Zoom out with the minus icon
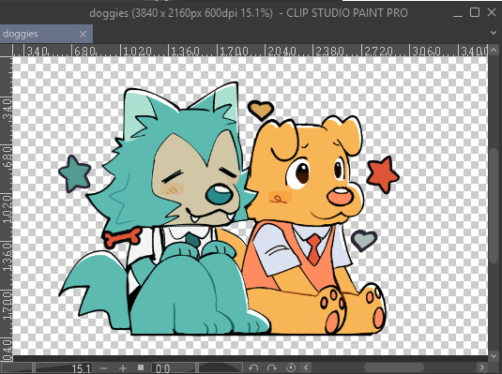The height and width of the screenshot is (374, 502). tap(103, 368)
